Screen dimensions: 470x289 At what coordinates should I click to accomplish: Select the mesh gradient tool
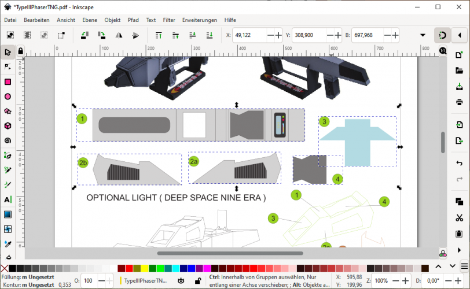(x=8, y=229)
